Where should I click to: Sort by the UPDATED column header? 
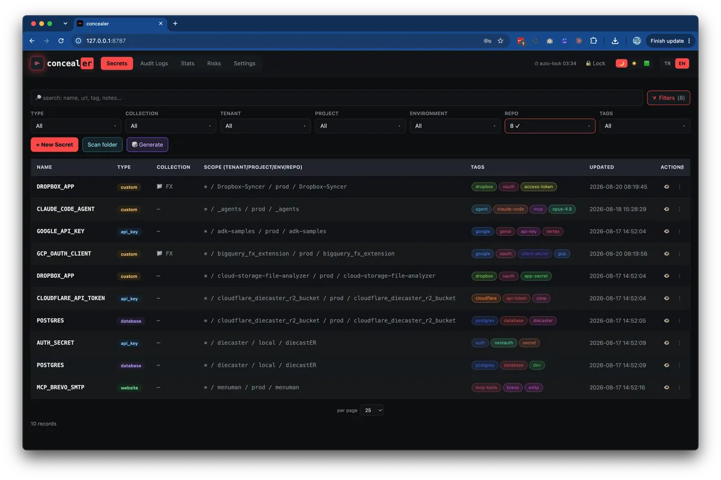[601, 167]
